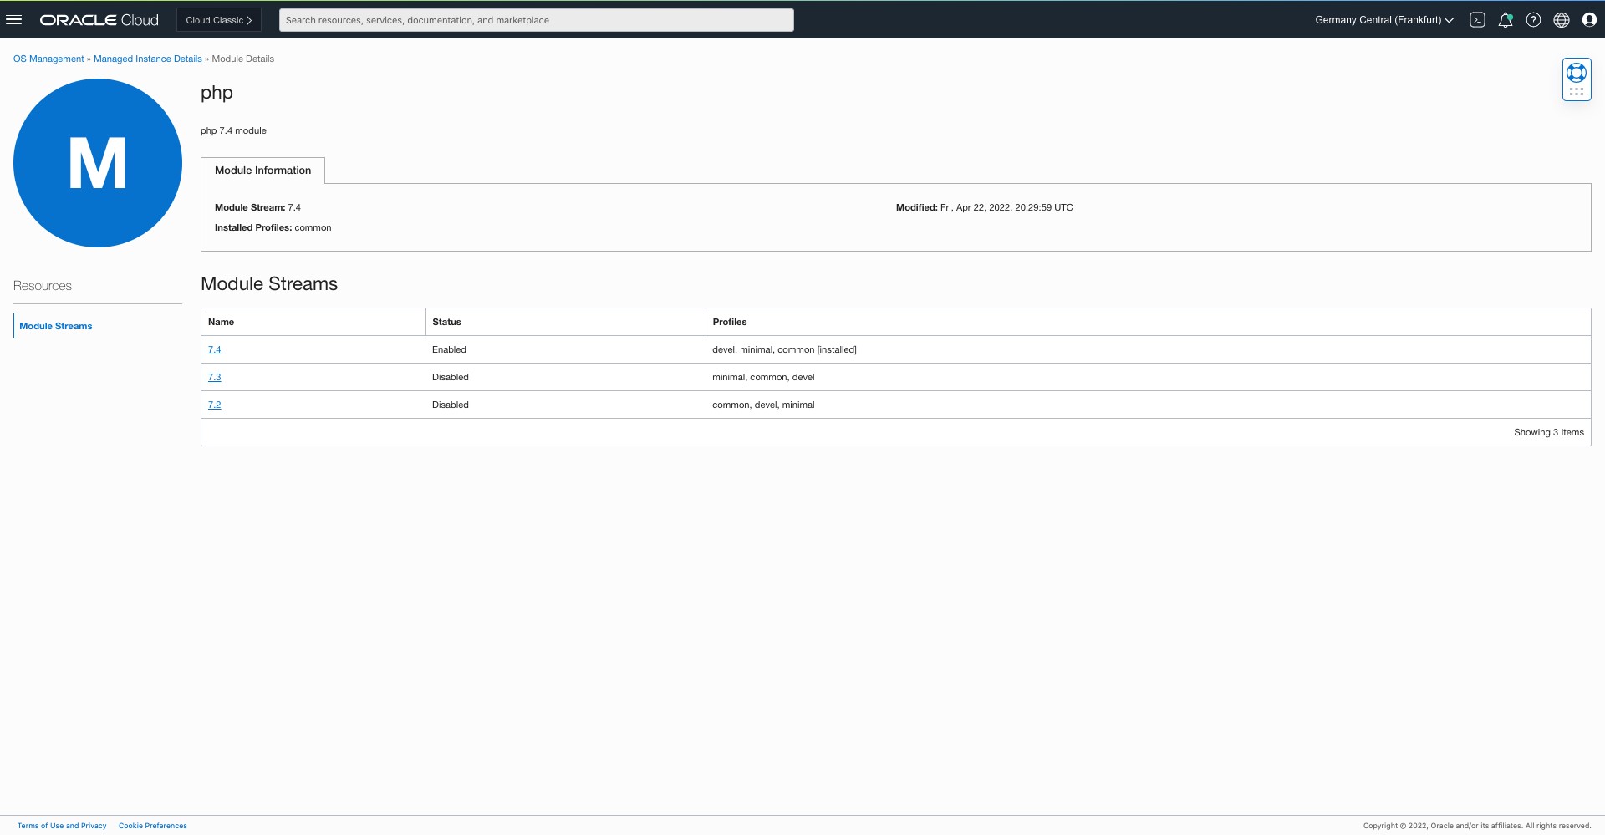Click the search resources input field
This screenshot has height=835, width=1605.
536,19
